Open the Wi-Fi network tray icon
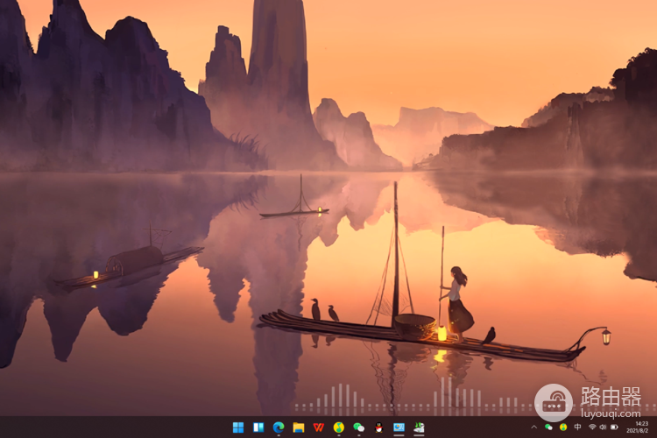 [592, 427]
